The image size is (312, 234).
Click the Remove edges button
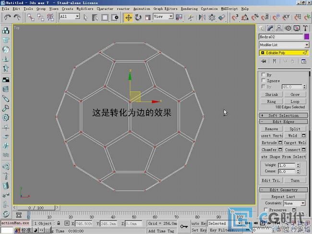pos(272,129)
